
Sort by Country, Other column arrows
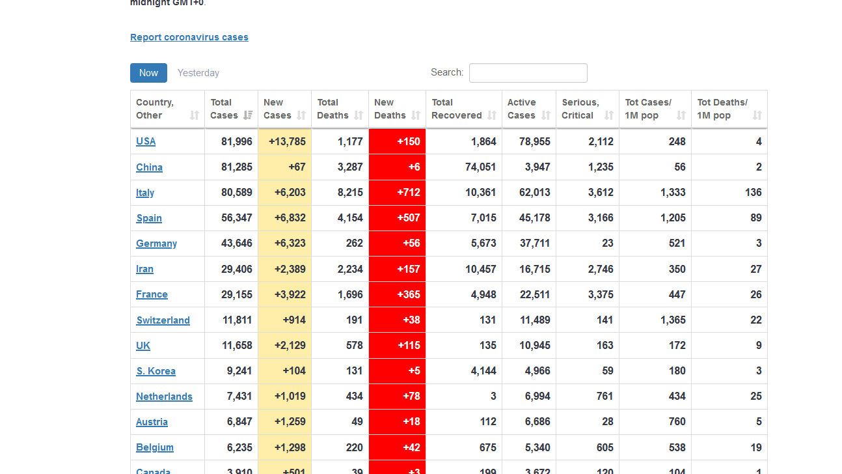[x=195, y=115]
